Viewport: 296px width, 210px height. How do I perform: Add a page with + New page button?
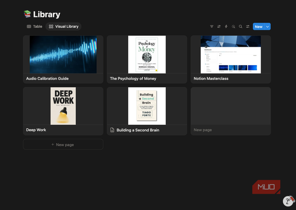[x=63, y=145]
